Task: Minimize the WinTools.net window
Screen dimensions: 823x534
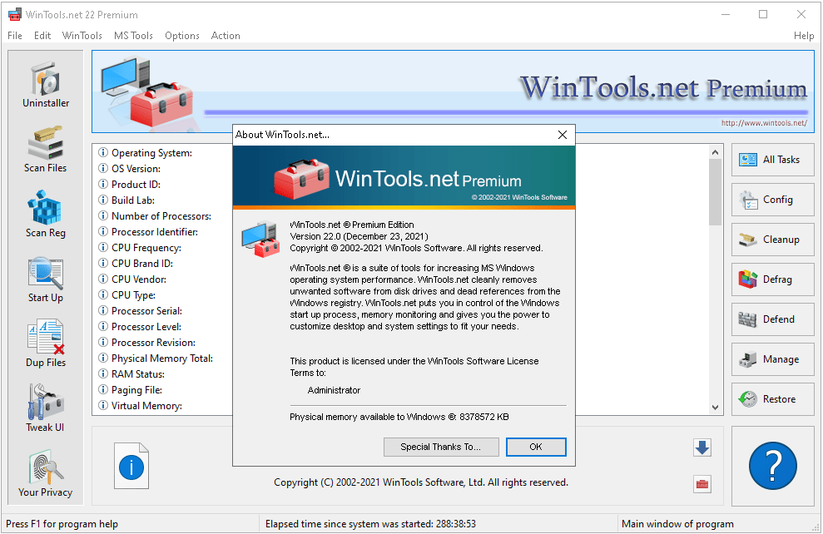Action: pyautogui.click(x=726, y=14)
